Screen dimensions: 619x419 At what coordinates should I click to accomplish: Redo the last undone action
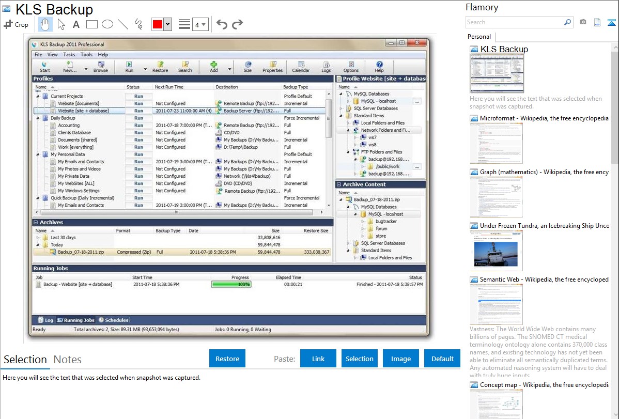click(x=237, y=24)
